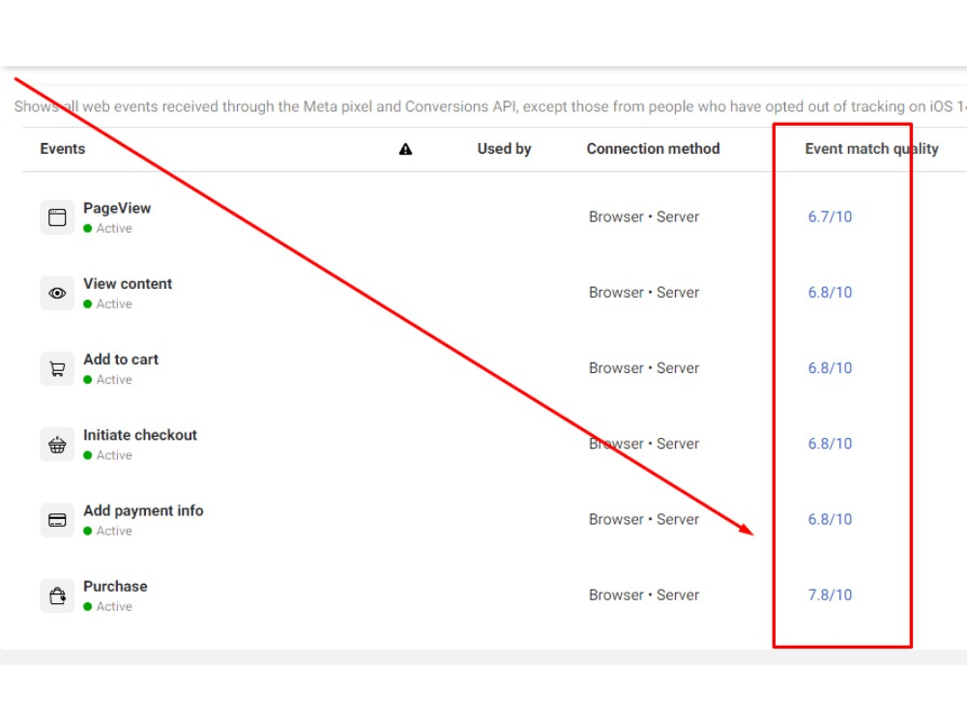Select the Add payment info card icon

57,519
